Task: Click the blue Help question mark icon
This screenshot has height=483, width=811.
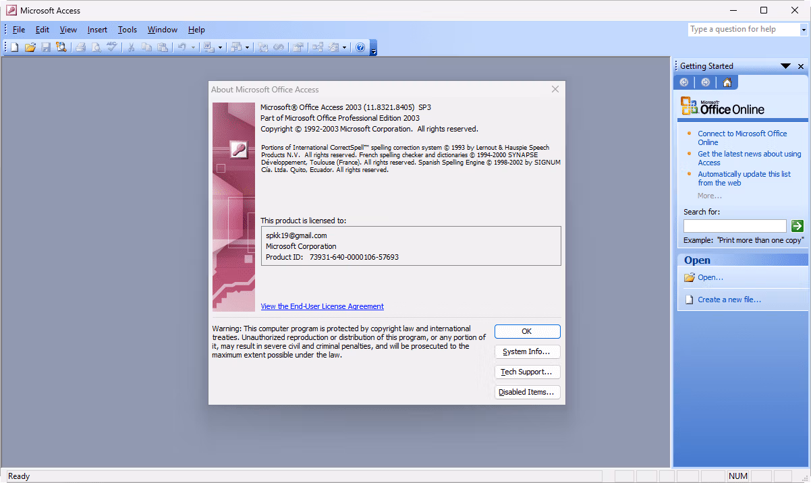Action: [x=360, y=47]
